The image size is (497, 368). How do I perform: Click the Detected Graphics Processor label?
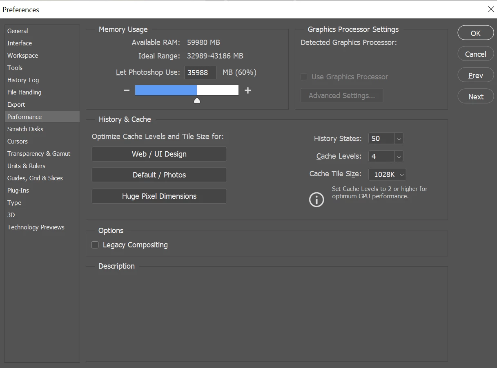349,43
